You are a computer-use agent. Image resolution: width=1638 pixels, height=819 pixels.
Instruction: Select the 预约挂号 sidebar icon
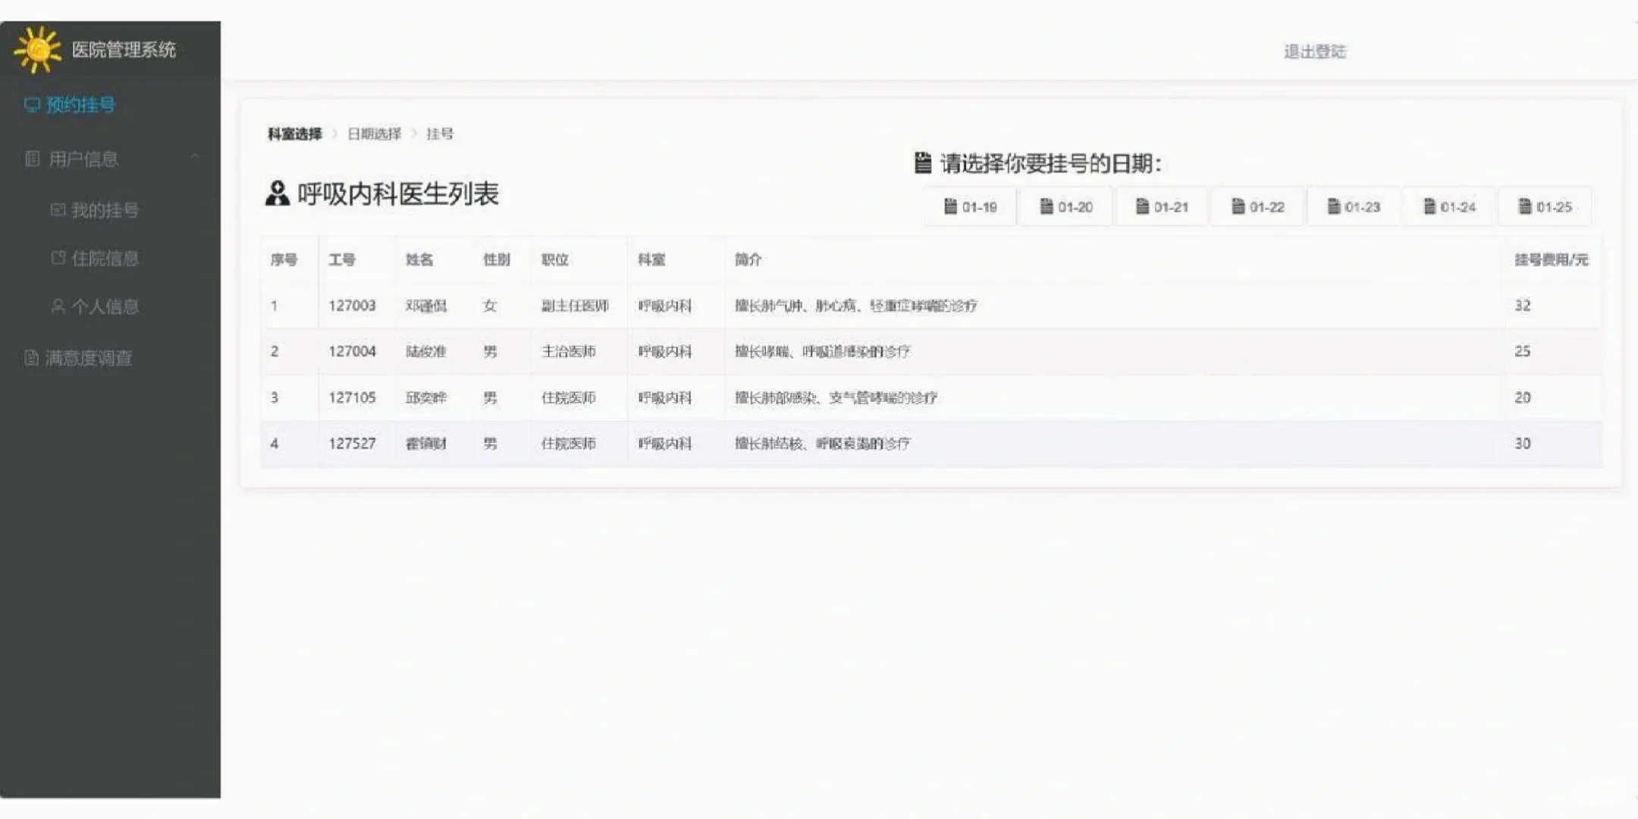click(x=31, y=105)
